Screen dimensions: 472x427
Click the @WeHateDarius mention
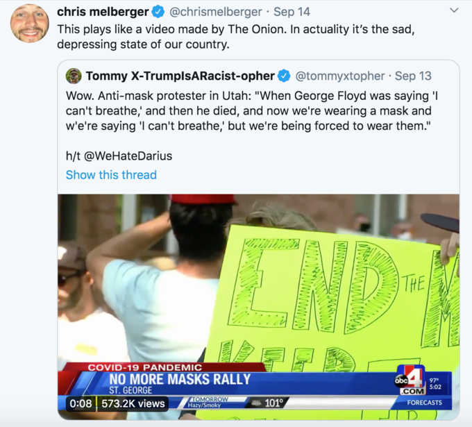[x=128, y=156]
